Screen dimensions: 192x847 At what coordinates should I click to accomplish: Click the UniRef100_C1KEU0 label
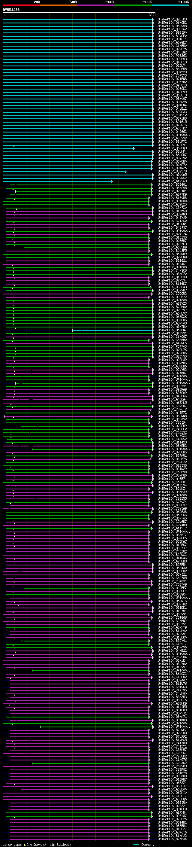point(172,46)
